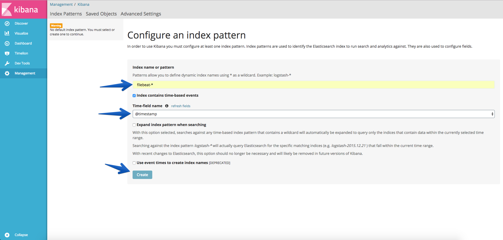This screenshot has width=503, height=240.
Task: Collapse the sidebar via Collapse label
Action: pyautogui.click(x=21, y=235)
